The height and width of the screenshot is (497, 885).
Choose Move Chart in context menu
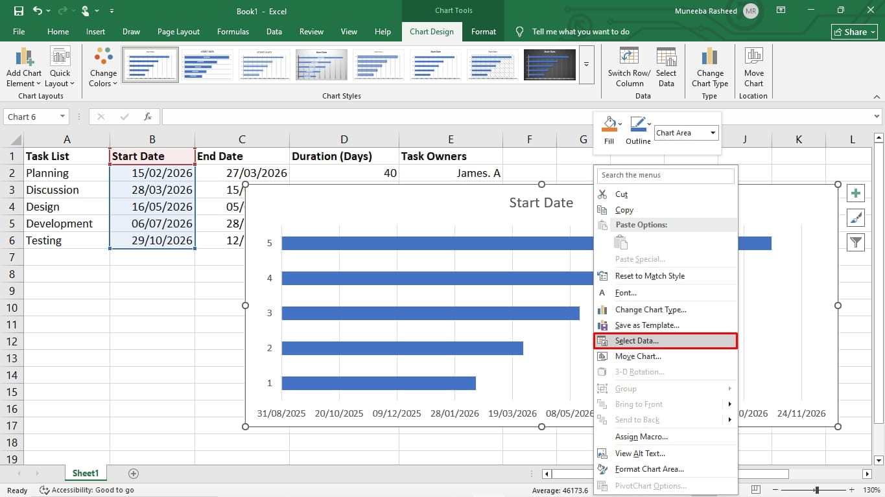pos(665,356)
